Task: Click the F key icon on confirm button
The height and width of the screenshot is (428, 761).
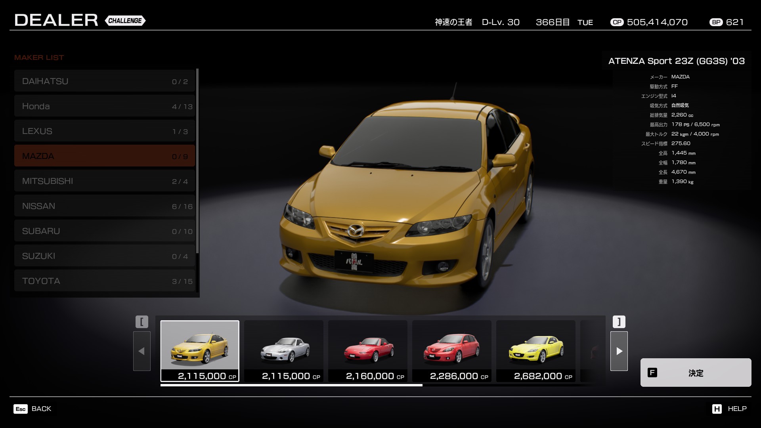Action: click(x=652, y=373)
